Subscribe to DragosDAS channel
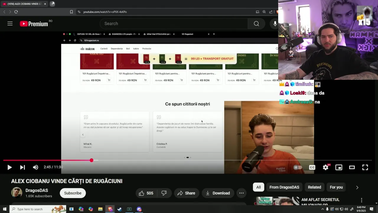The height and width of the screenshot is (213, 378). click(x=73, y=193)
